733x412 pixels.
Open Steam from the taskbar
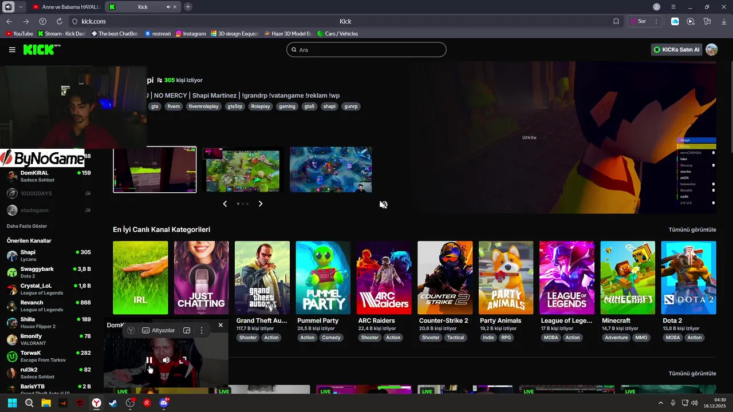[x=113, y=403]
